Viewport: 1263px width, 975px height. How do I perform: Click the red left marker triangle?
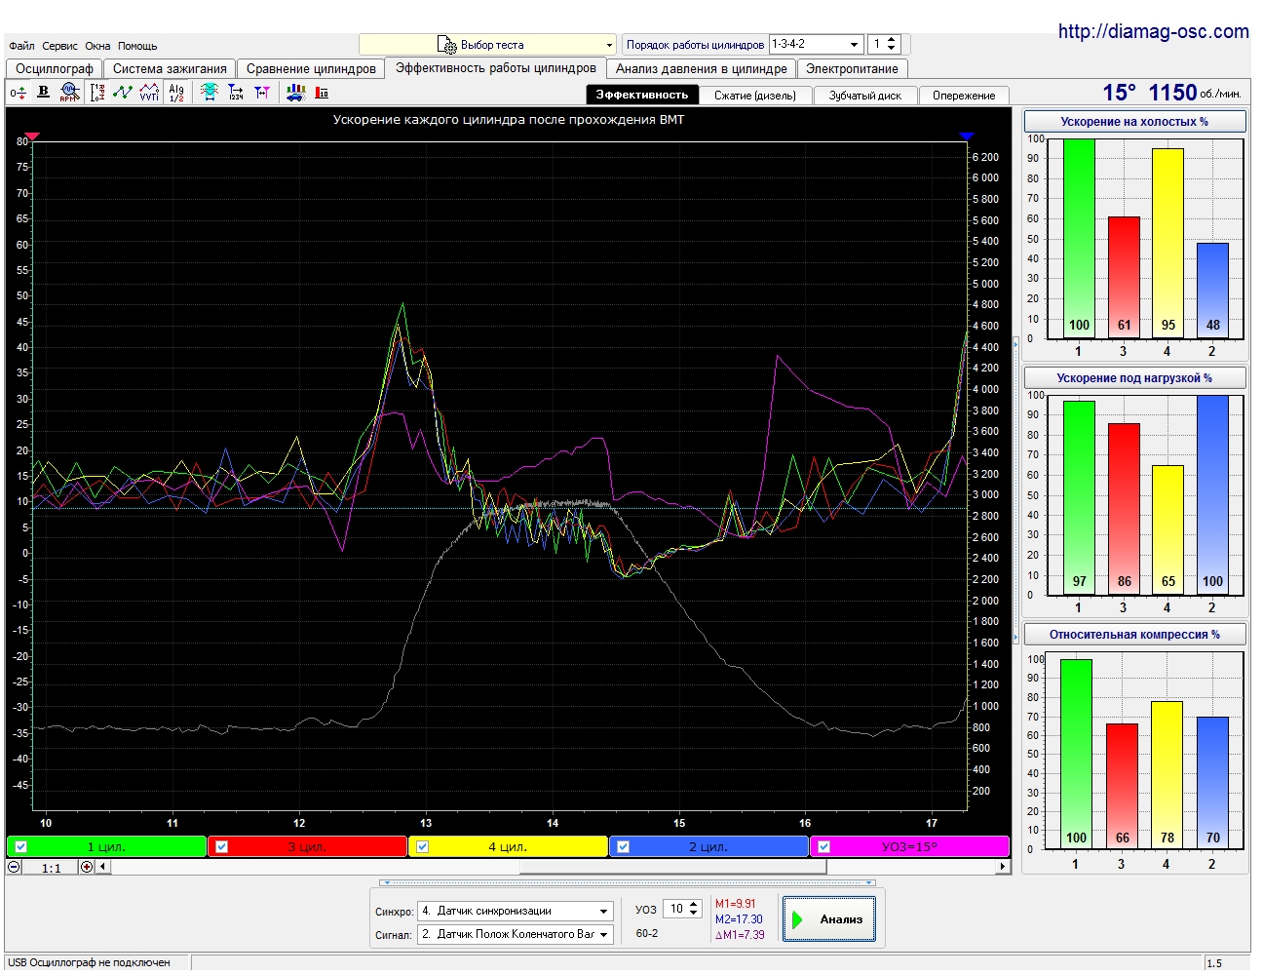(x=32, y=136)
